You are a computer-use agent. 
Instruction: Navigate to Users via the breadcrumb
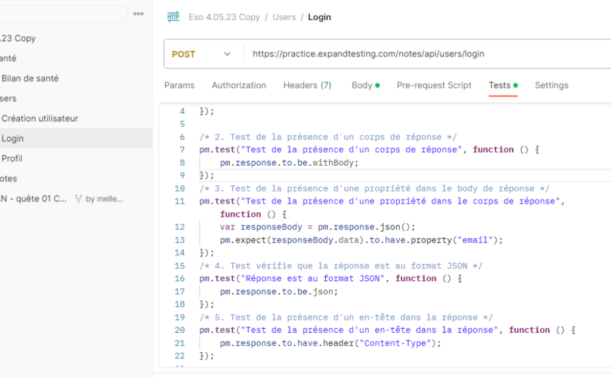click(284, 17)
